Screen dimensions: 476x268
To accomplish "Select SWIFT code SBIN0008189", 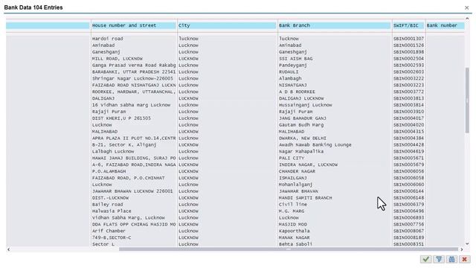I will 408,237.
